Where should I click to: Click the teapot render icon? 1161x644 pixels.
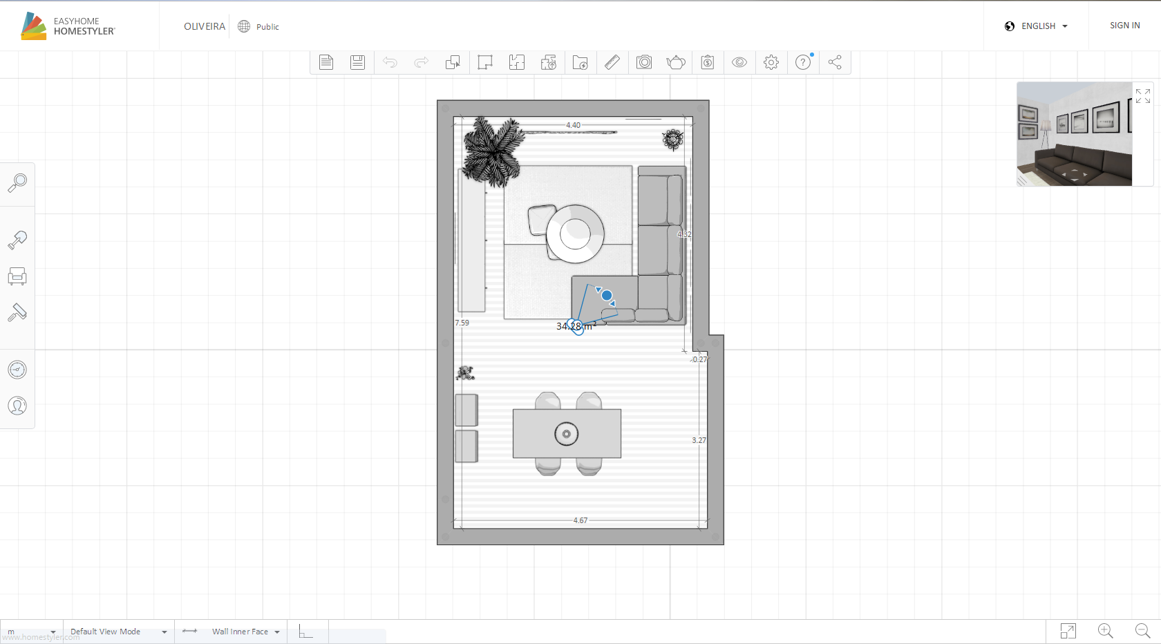pos(675,62)
